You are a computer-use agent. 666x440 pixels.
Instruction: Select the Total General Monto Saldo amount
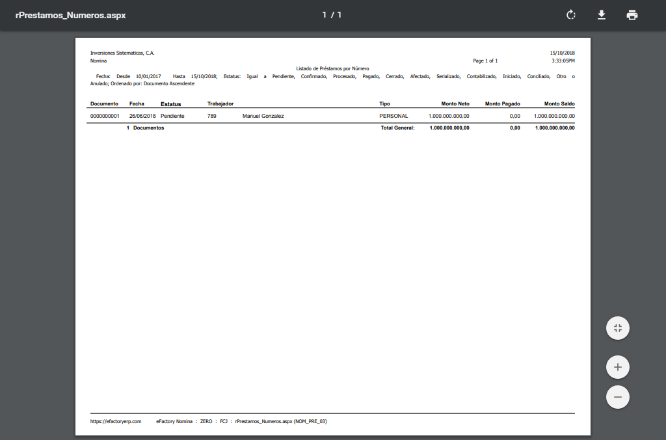click(555, 128)
